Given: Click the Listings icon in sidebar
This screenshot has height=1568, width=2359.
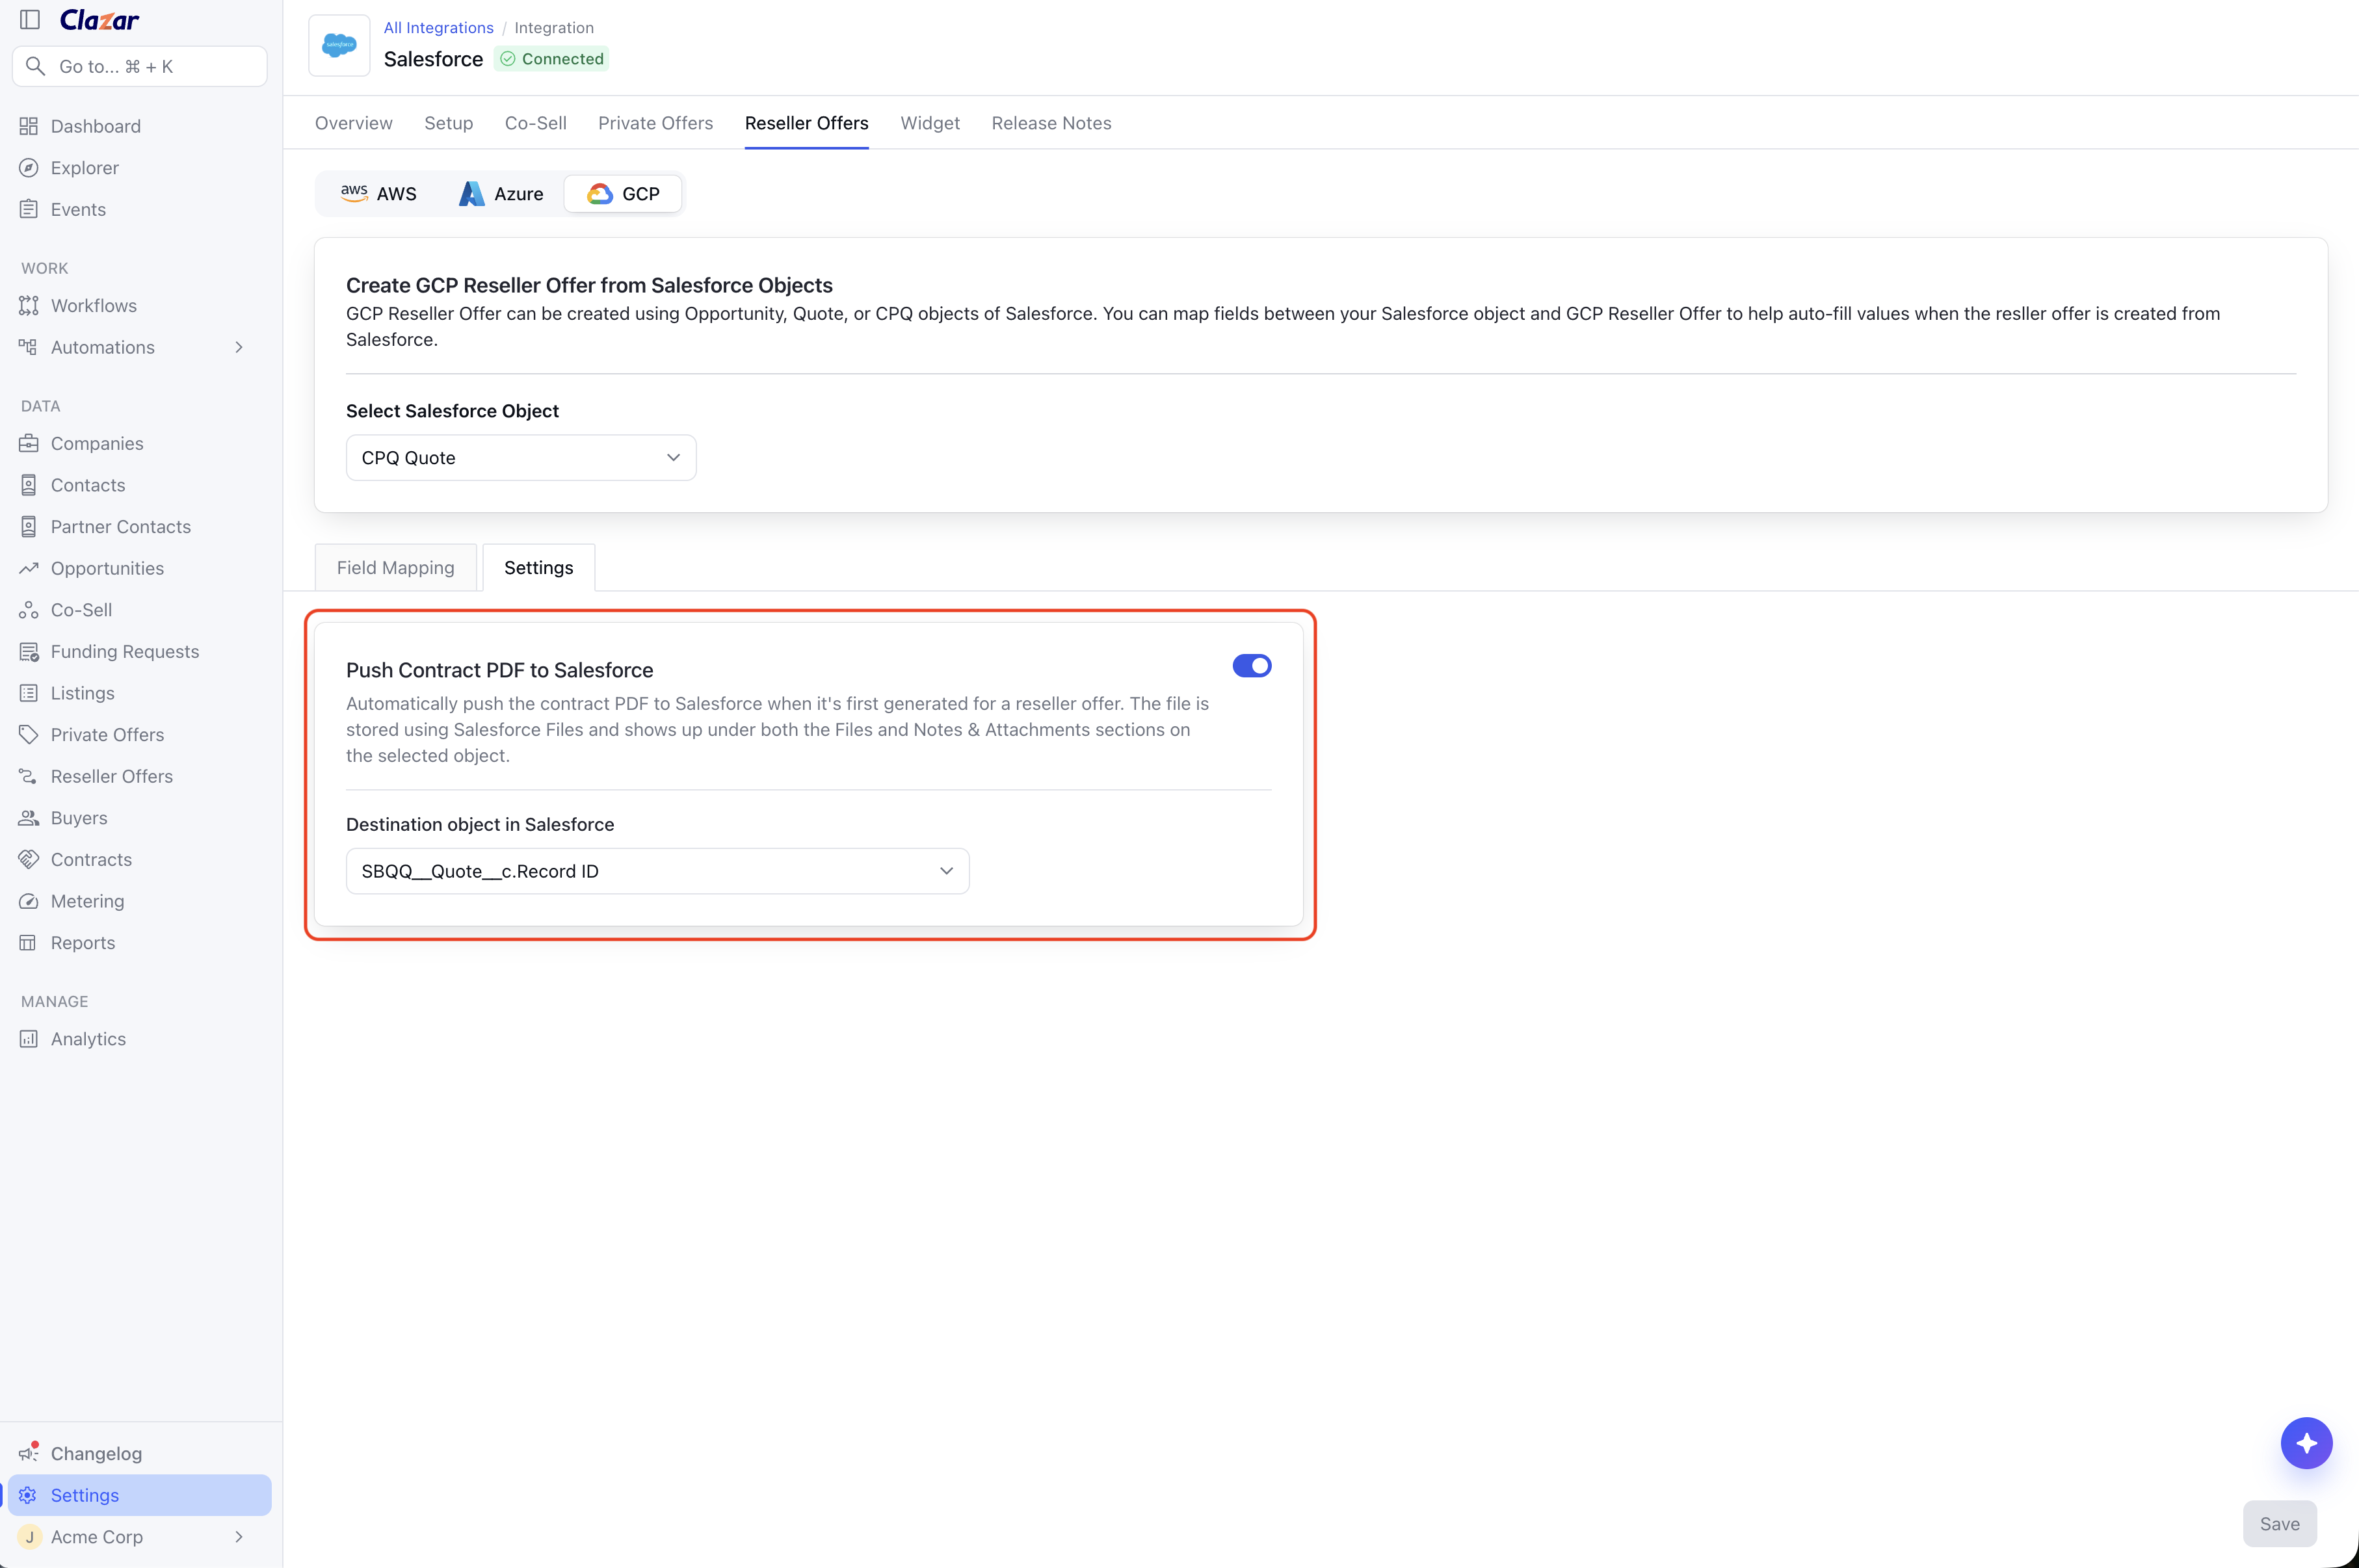Looking at the screenshot, I should 29,693.
